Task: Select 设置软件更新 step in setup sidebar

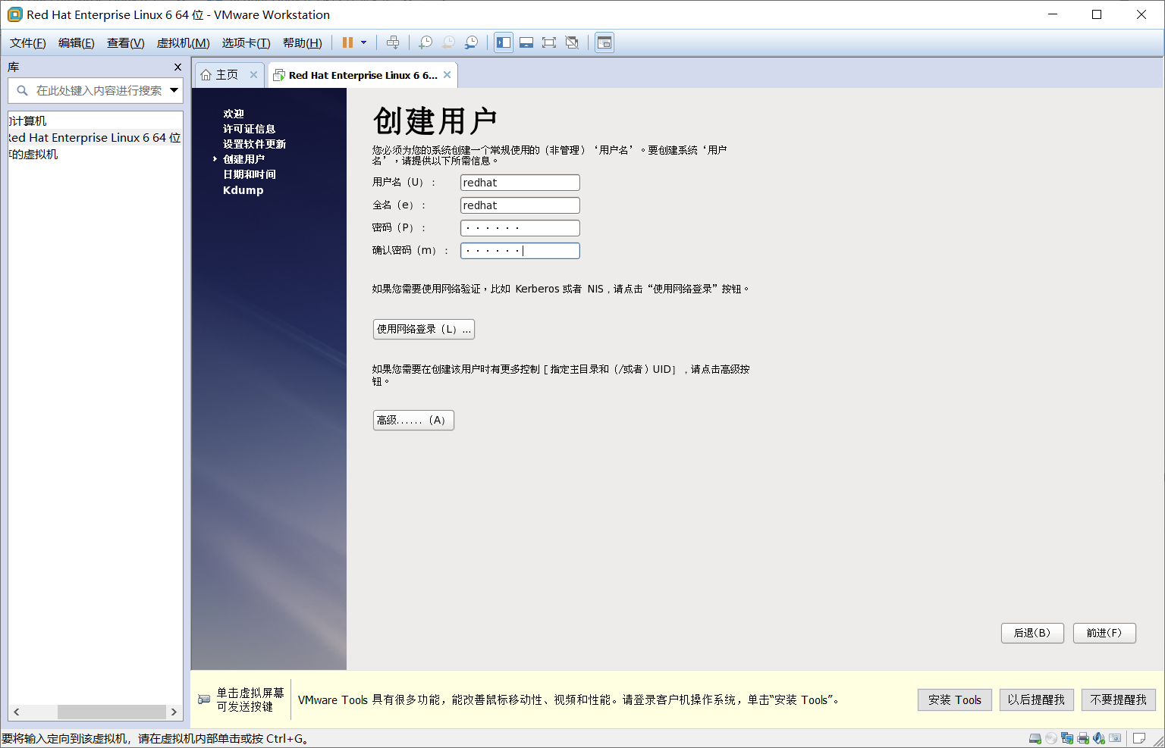Action: click(254, 144)
